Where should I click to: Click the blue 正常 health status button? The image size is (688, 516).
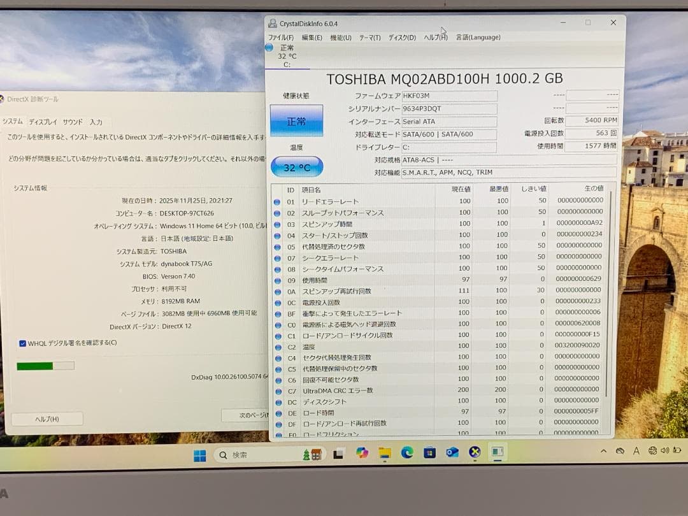pyautogui.click(x=297, y=120)
